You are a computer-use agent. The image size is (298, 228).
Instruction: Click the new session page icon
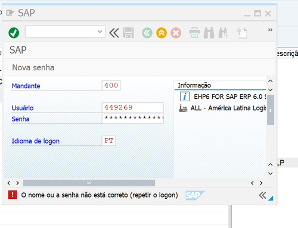coord(242,33)
